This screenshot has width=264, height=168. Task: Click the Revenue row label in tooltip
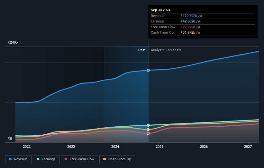(158, 16)
